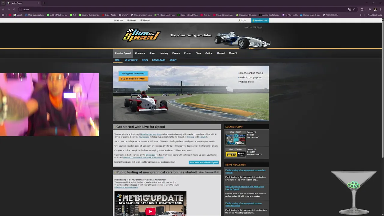The width and height of the screenshot is (384, 216).
Task: Open the Inicio | Adobe bookmark
Action: 109,15
